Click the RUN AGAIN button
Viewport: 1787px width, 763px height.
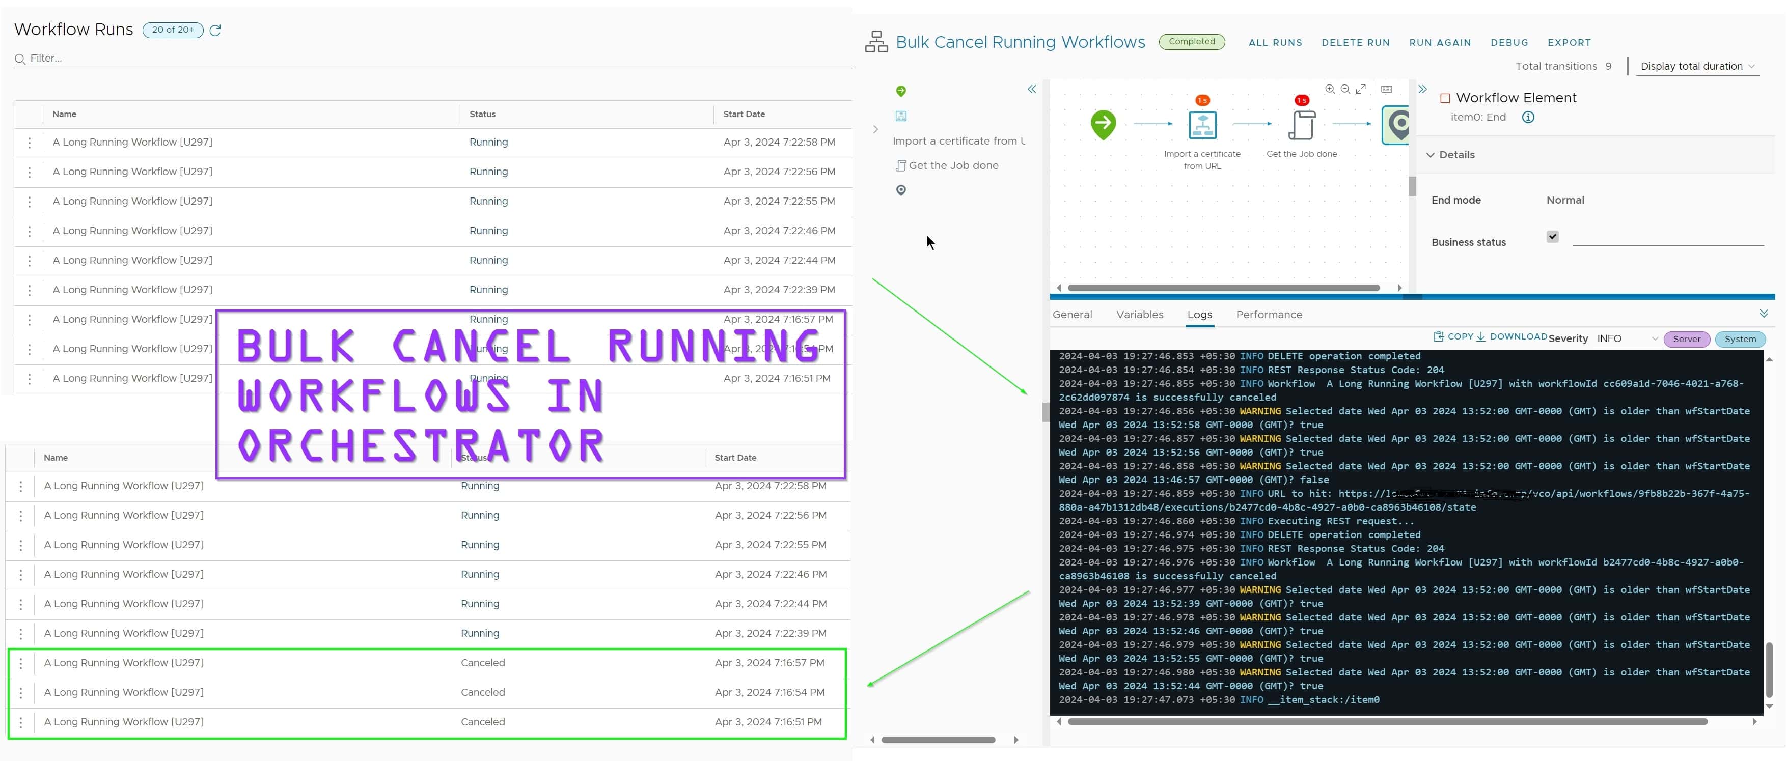click(1440, 43)
